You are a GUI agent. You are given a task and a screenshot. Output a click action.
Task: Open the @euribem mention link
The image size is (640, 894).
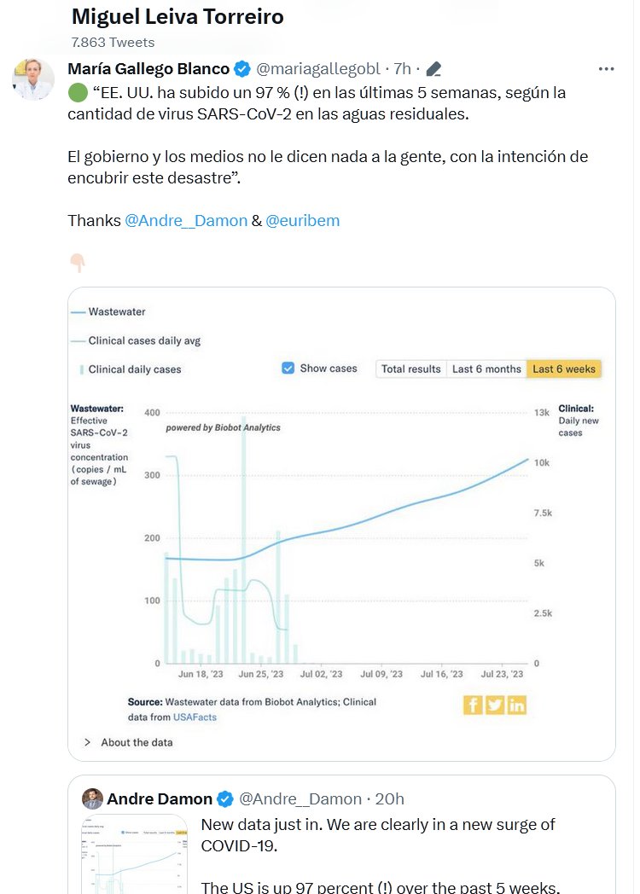click(303, 221)
